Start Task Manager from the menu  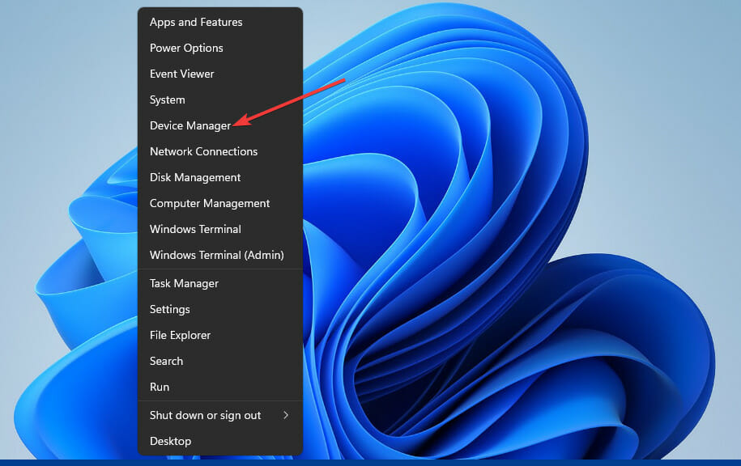[220, 283]
